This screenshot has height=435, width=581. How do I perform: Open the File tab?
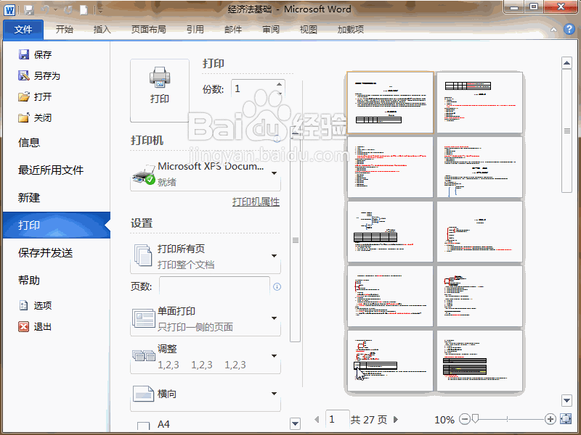[23, 30]
